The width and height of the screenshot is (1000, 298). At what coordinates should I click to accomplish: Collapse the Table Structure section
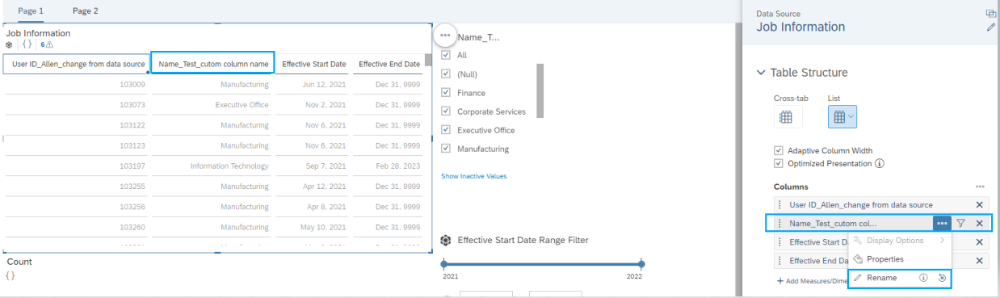click(761, 73)
